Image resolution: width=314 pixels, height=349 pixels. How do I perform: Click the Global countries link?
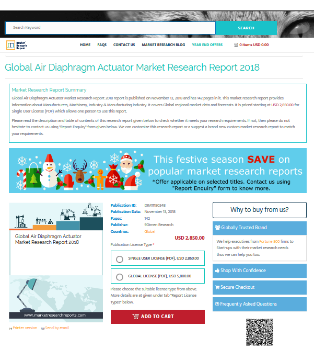pos(150,231)
